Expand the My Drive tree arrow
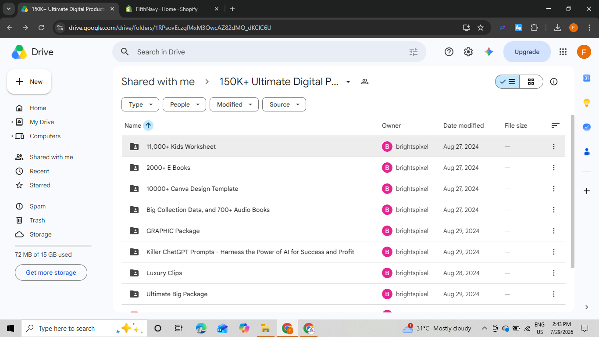This screenshot has height=337, width=599. pos(12,122)
